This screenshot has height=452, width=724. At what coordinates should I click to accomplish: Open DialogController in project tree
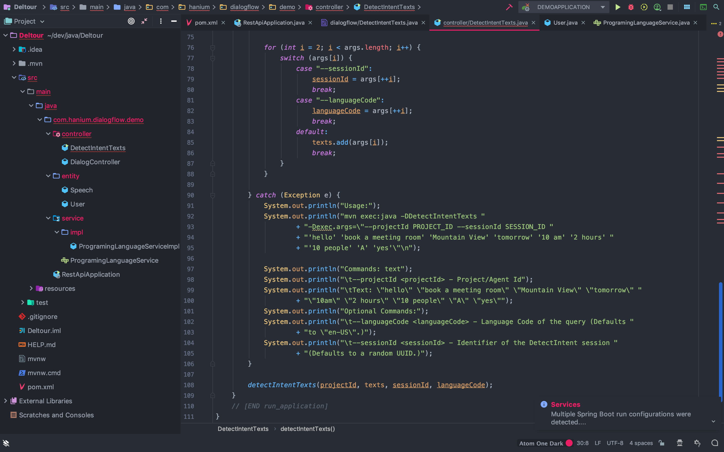(95, 162)
